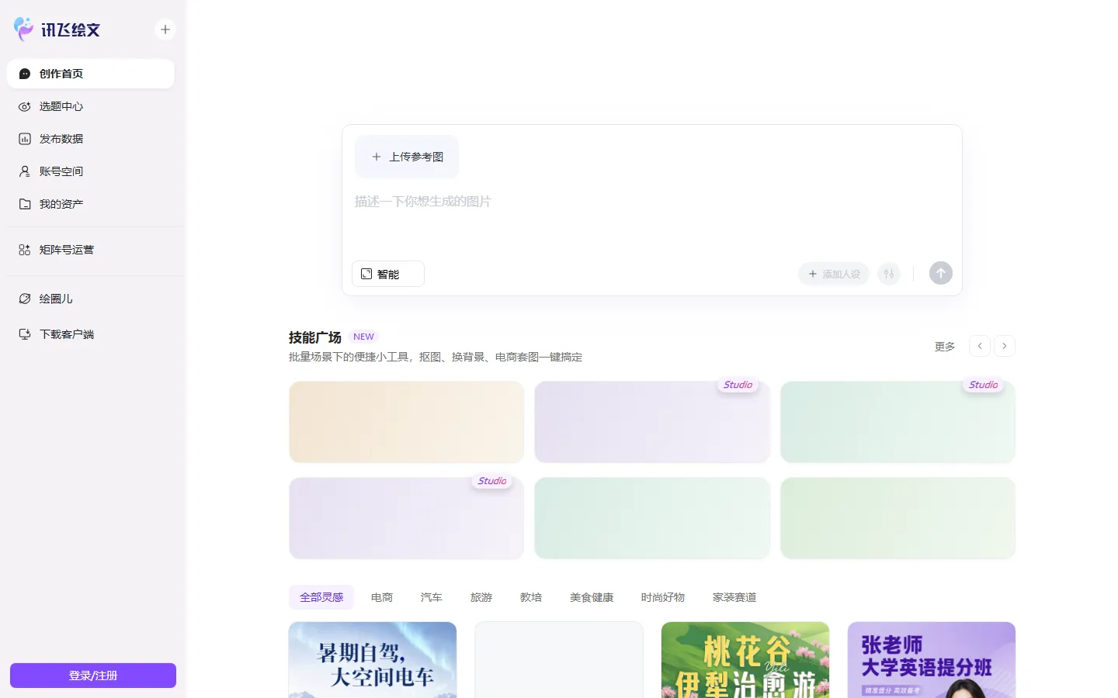Click the NEW badge beside 技能广场
The image size is (1118, 698).
click(363, 337)
